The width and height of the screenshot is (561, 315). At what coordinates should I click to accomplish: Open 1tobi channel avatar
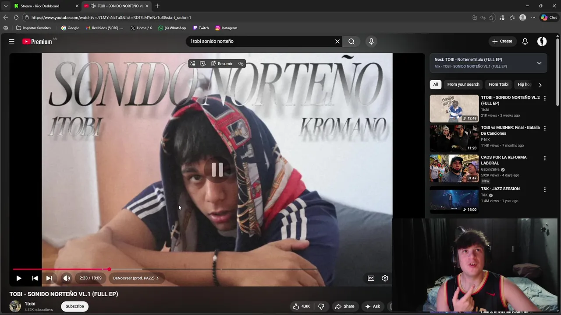15,306
